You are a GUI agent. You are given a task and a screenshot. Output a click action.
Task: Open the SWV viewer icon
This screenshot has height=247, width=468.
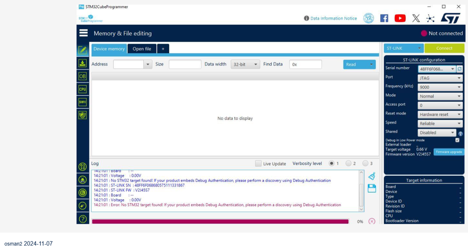pos(82,102)
